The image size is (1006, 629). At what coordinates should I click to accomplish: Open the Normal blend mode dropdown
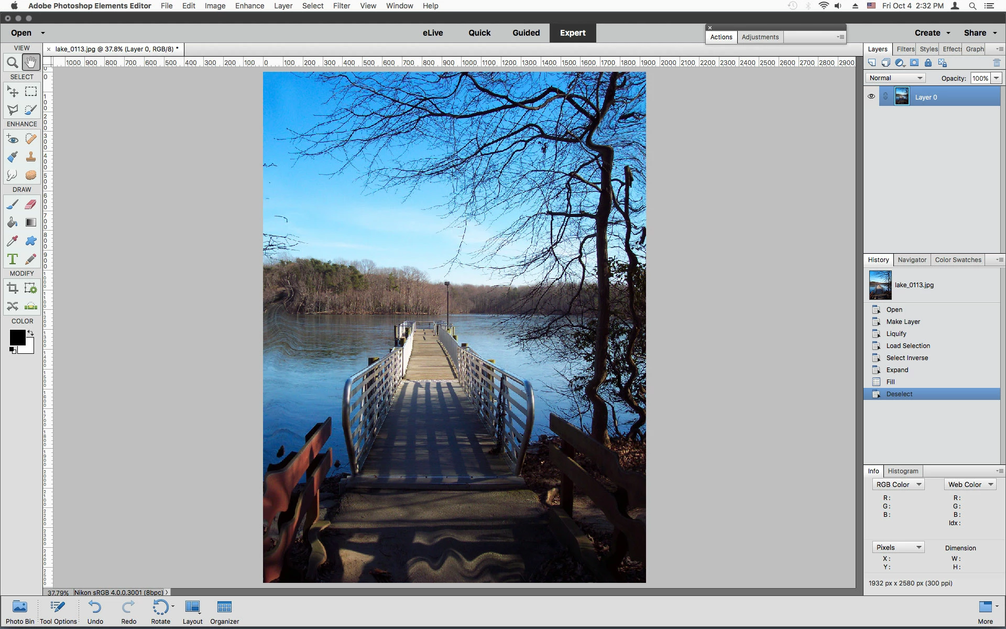pos(895,78)
